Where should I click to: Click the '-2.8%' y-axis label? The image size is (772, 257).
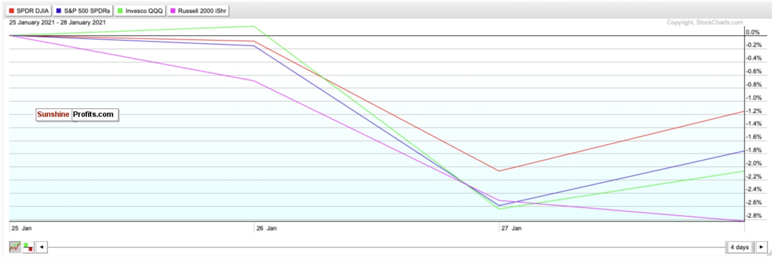click(754, 216)
